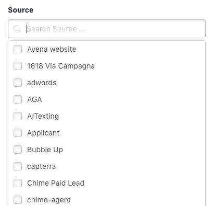Tick the capterra checkbox
Screen dimensions: 212x206
[18, 166]
